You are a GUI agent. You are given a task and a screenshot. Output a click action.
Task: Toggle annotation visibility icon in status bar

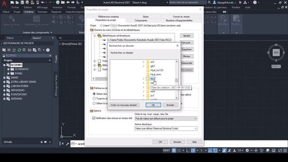click(224, 150)
